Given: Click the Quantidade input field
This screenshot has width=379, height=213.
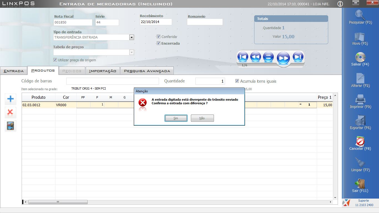Looking at the screenshot, I should coord(210,81).
